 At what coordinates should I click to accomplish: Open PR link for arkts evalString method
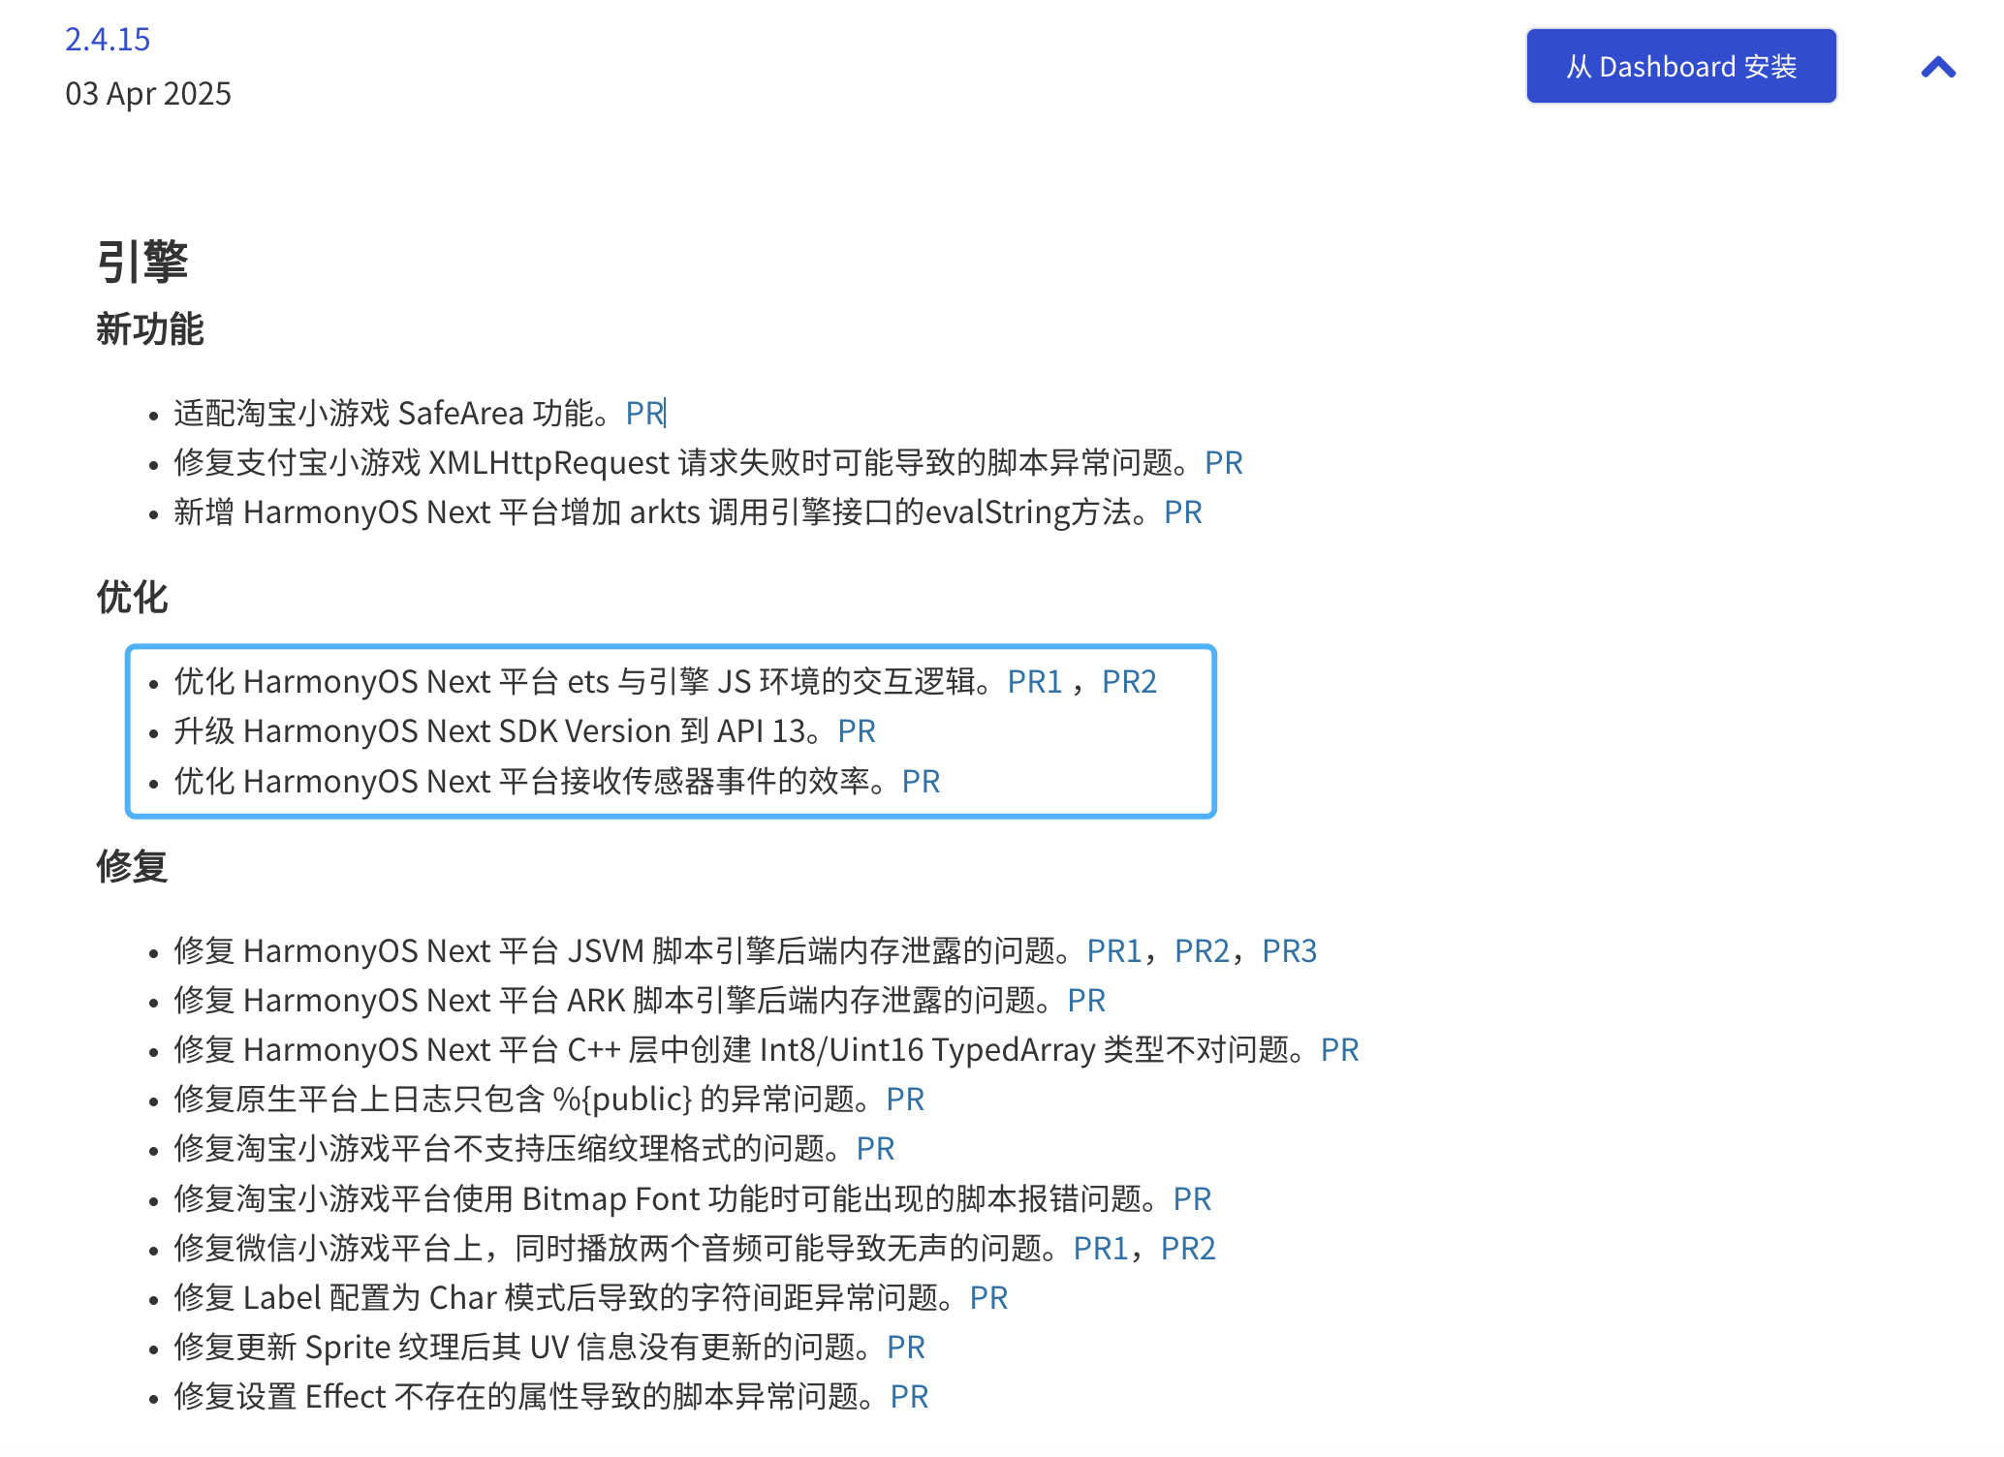click(1182, 512)
